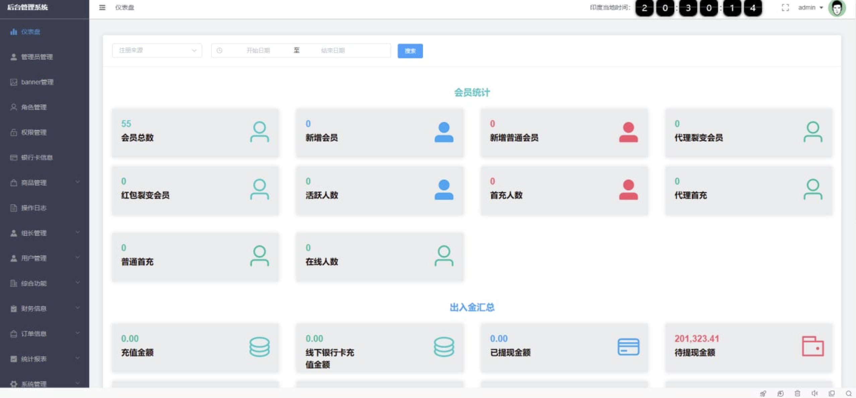Open 银行卡信息 menu item
Viewport: 856px width, 398px height.
(37, 157)
